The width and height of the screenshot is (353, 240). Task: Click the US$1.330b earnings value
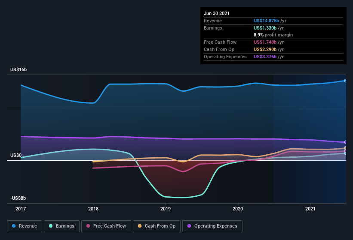[265, 28]
